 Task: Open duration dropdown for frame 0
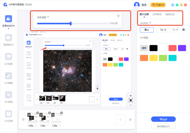[x=32, y=126]
